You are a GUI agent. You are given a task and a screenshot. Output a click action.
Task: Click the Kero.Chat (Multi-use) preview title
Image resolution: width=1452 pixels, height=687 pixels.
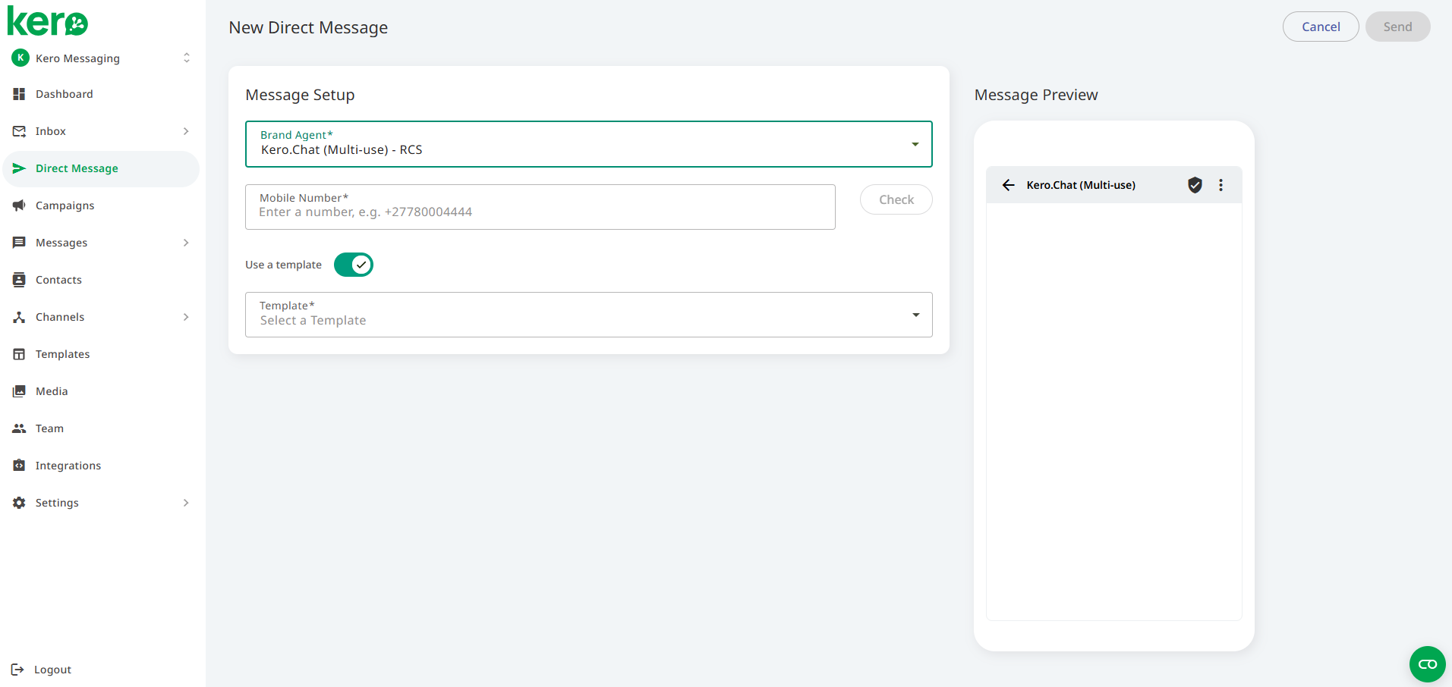(1081, 185)
